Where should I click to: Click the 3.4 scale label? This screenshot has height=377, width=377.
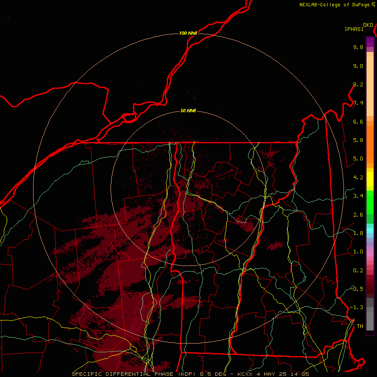click(358, 196)
